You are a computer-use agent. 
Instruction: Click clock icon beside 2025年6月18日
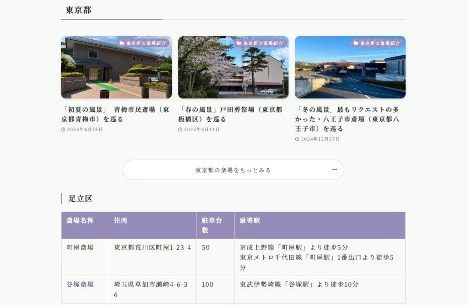(64, 129)
